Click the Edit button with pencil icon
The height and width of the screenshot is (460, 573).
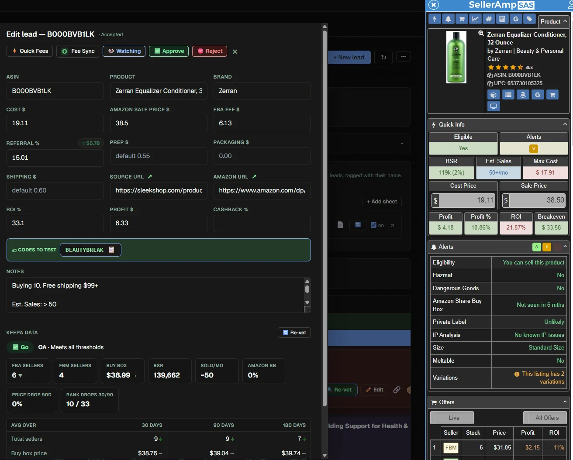pos(375,390)
